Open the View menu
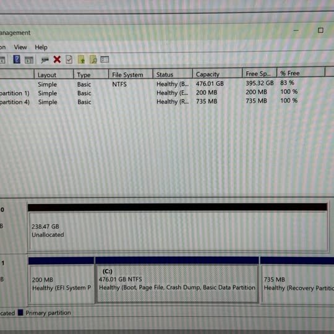 (20, 47)
